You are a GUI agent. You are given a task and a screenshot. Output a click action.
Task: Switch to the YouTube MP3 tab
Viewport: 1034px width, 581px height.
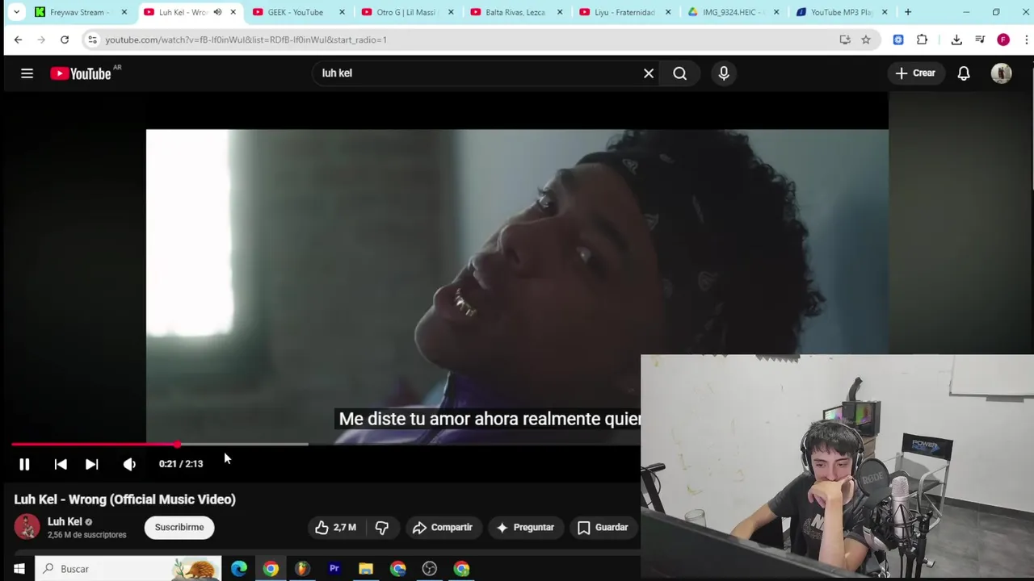(842, 12)
